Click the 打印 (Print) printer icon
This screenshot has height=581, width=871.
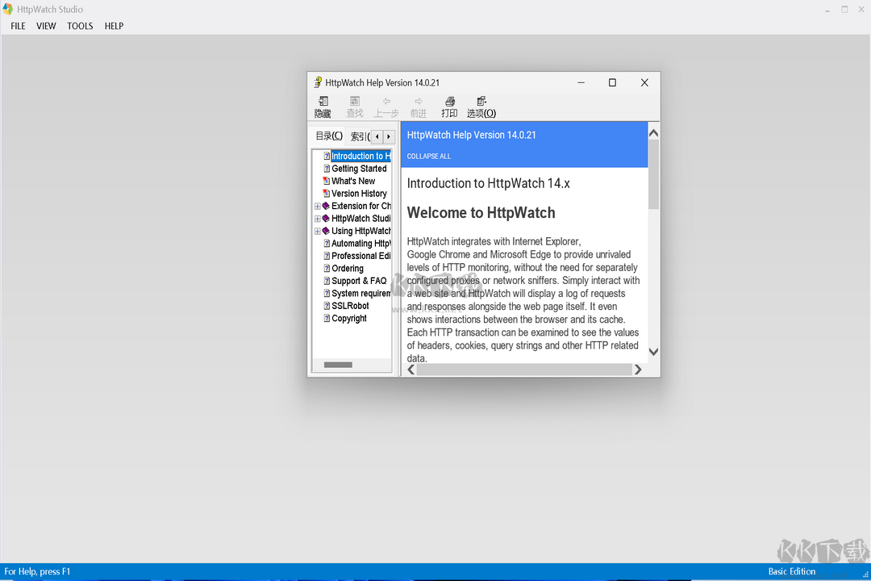tap(450, 101)
